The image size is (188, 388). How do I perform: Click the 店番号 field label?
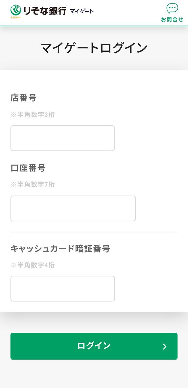[23, 98]
